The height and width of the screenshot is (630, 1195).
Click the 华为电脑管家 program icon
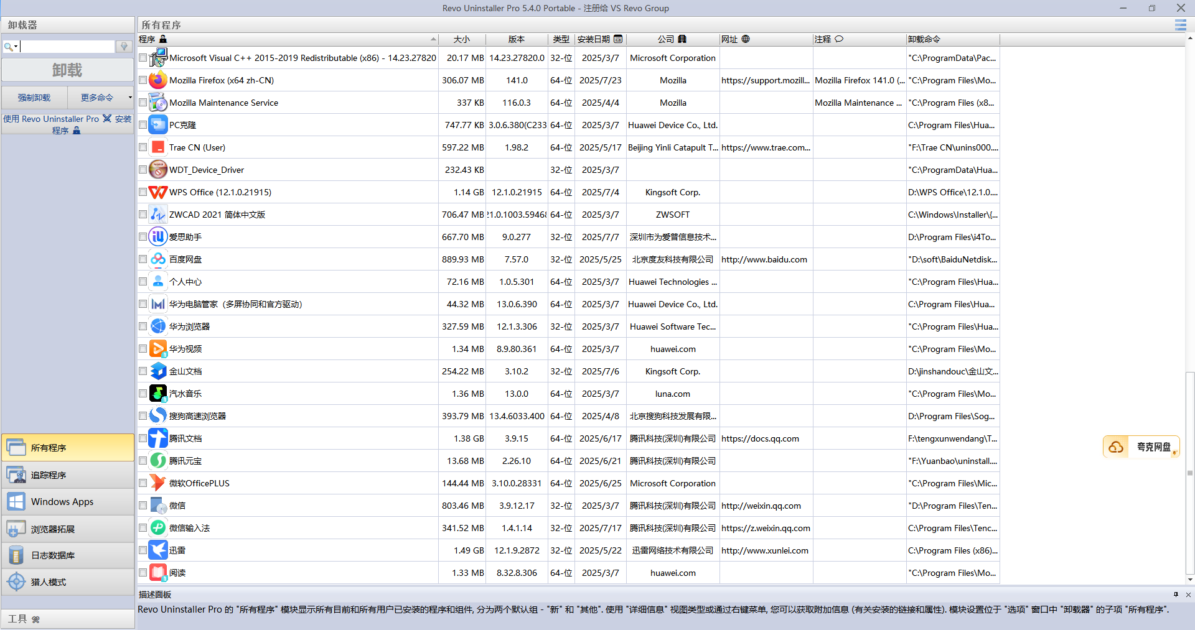(x=158, y=304)
